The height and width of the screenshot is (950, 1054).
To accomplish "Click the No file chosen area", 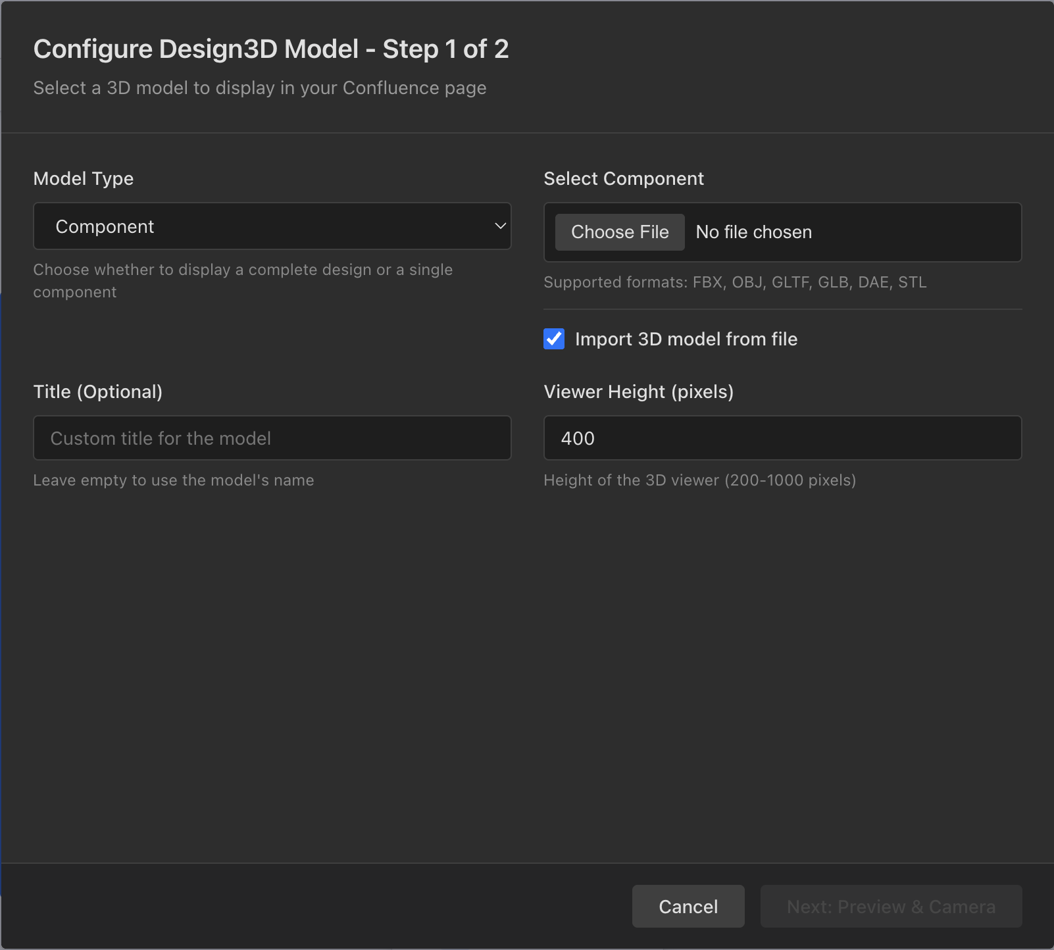I will pyautogui.click(x=753, y=232).
